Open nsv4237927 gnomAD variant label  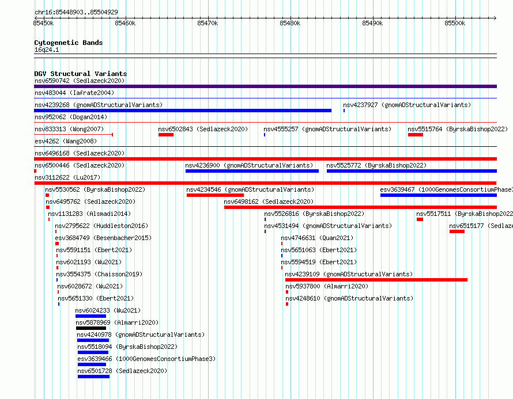point(407,105)
